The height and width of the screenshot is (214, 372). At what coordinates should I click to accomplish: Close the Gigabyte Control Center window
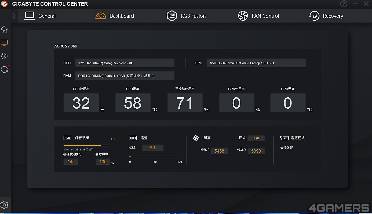pos(366,4)
